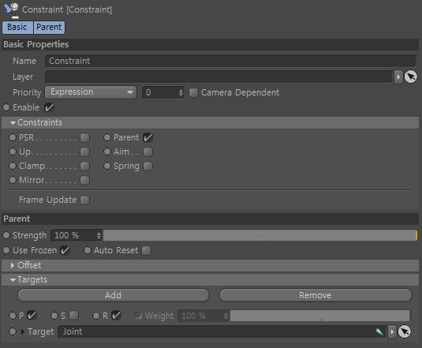
Task: Enable the PSR constraint checkbox
Action: point(84,138)
